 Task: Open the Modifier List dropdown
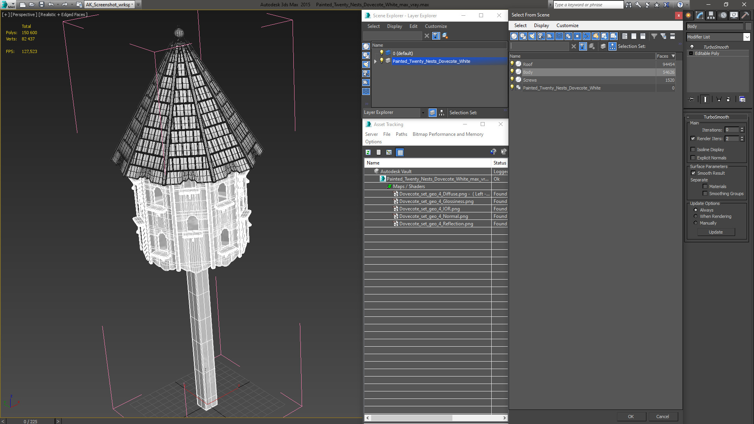coord(747,37)
